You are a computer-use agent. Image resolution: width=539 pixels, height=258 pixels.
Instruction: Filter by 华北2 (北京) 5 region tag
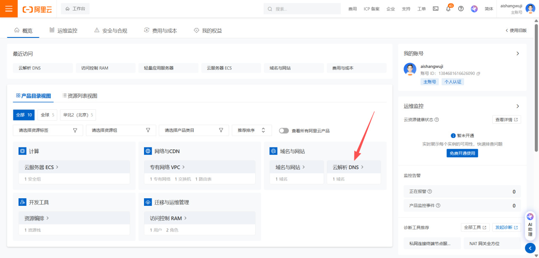[x=78, y=115]
